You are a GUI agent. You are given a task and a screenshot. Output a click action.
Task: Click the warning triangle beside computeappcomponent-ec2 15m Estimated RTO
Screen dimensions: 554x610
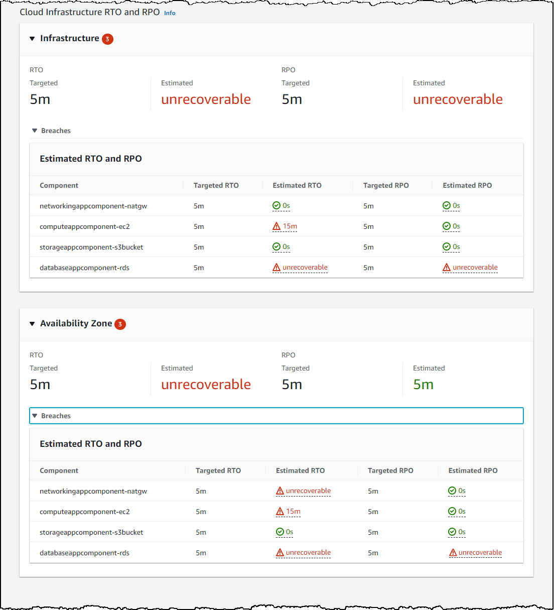click(276, 226)
